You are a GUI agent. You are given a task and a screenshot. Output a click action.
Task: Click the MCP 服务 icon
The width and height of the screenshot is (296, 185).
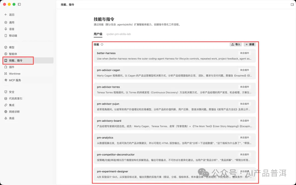tap(6, 80)
